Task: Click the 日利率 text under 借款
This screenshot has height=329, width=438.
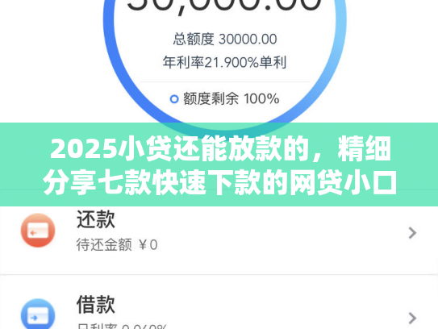Action: click(x=122, y=327)
